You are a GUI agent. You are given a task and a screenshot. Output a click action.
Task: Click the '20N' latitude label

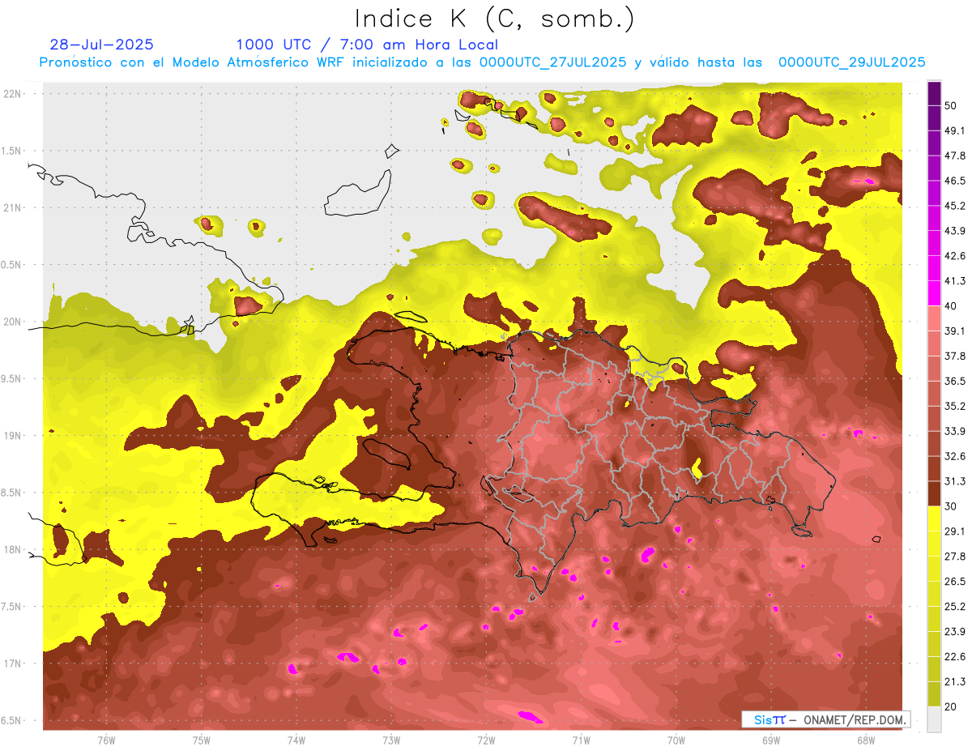pos(12,322)
